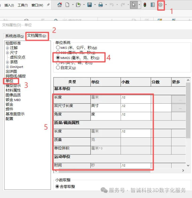The width and height of the screenshot is (192, 198).
Task: Select 网格线/捕捉 in the tree
Action: [16, 76]
